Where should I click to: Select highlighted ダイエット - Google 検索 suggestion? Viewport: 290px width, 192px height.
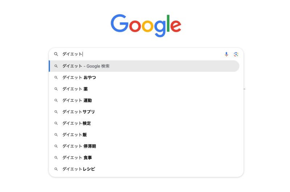144,66
